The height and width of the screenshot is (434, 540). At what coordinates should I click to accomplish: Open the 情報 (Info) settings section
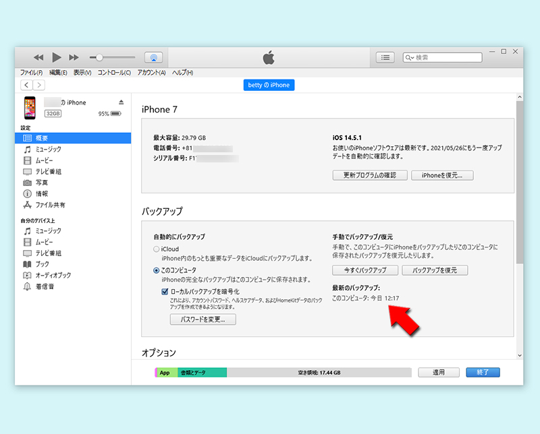click(x=42, y=194)
